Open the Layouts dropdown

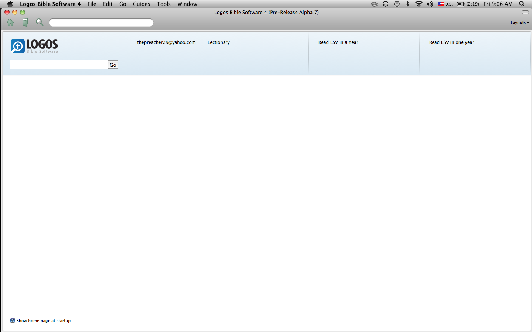tap(520, 23)
